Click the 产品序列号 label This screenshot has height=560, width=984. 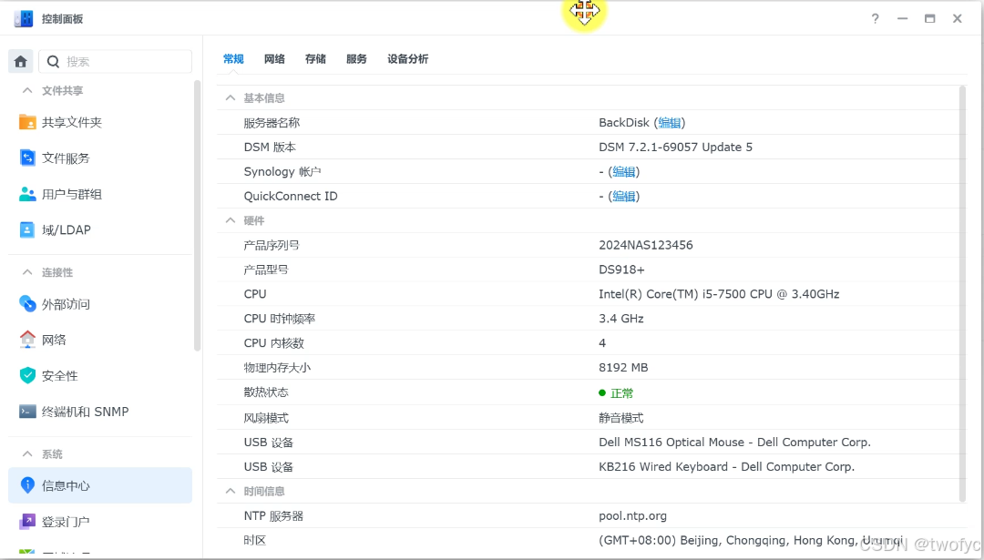click(x=272, y=245)
